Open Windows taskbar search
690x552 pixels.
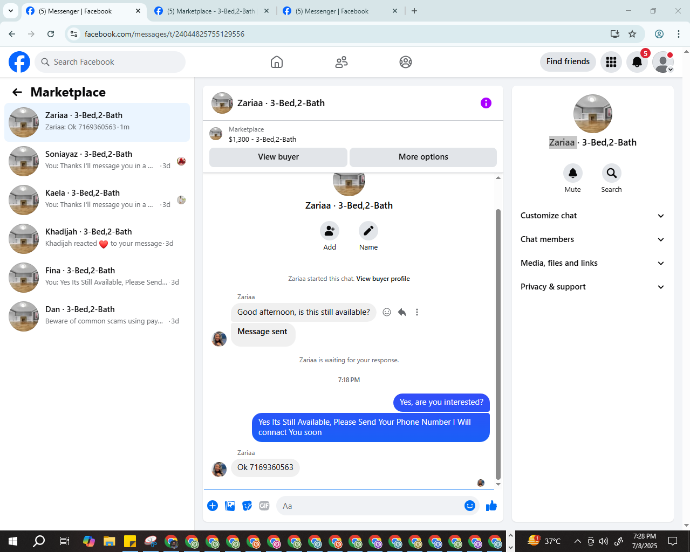click(39, 541)
